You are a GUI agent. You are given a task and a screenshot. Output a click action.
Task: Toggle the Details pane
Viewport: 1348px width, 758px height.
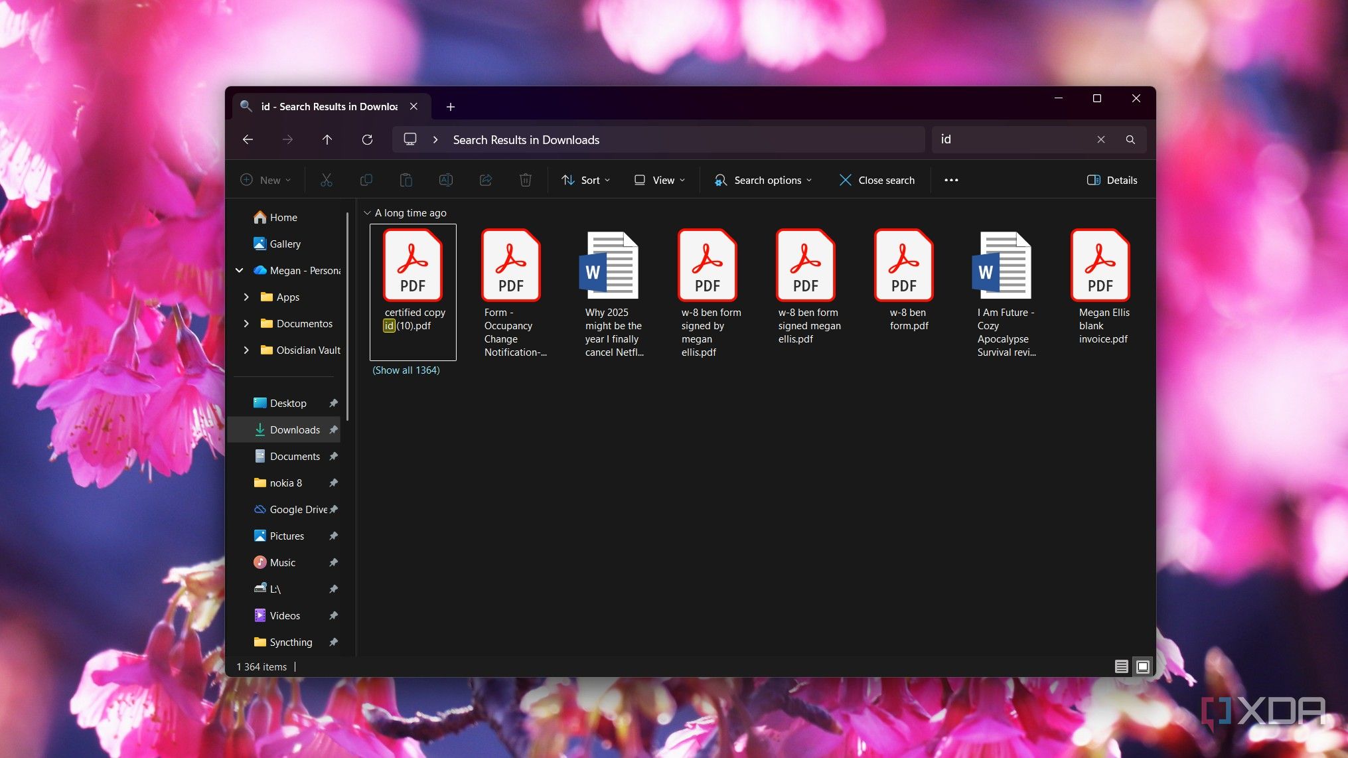(x=1112, y=180)
